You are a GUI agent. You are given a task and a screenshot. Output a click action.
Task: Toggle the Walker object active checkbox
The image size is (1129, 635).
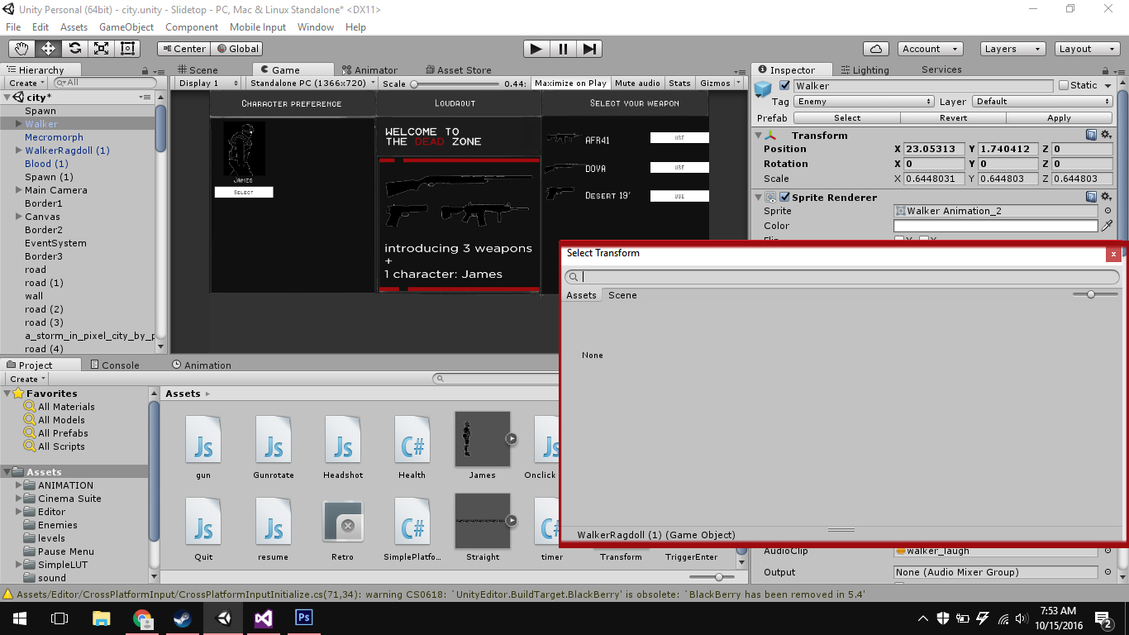(785, 86)
